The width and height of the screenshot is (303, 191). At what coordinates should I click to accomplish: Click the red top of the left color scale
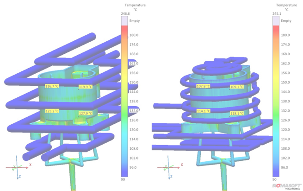point(124,31)
